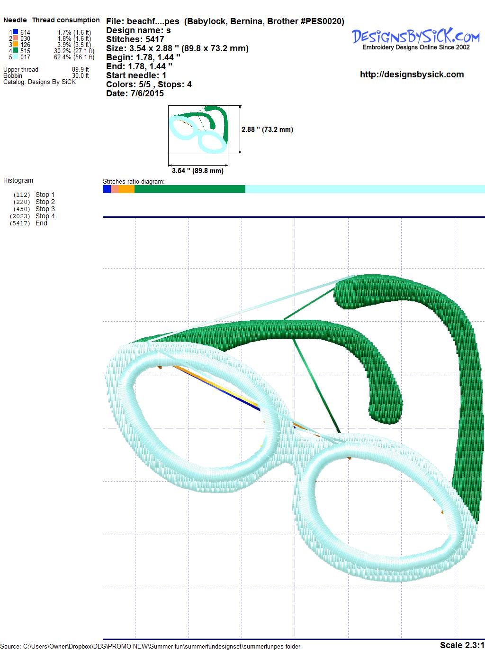Pick the orange needle 3 swatch
Viewport: 485px width, 650px height.
coord(15,45)
